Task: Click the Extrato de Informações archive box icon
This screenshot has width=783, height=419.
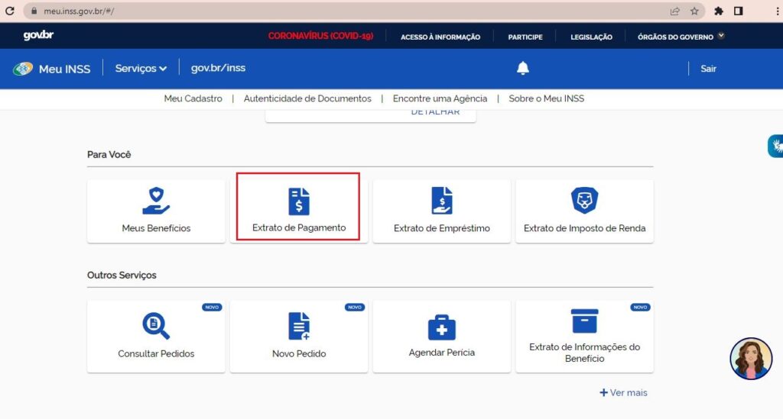Action: (584, 321)
